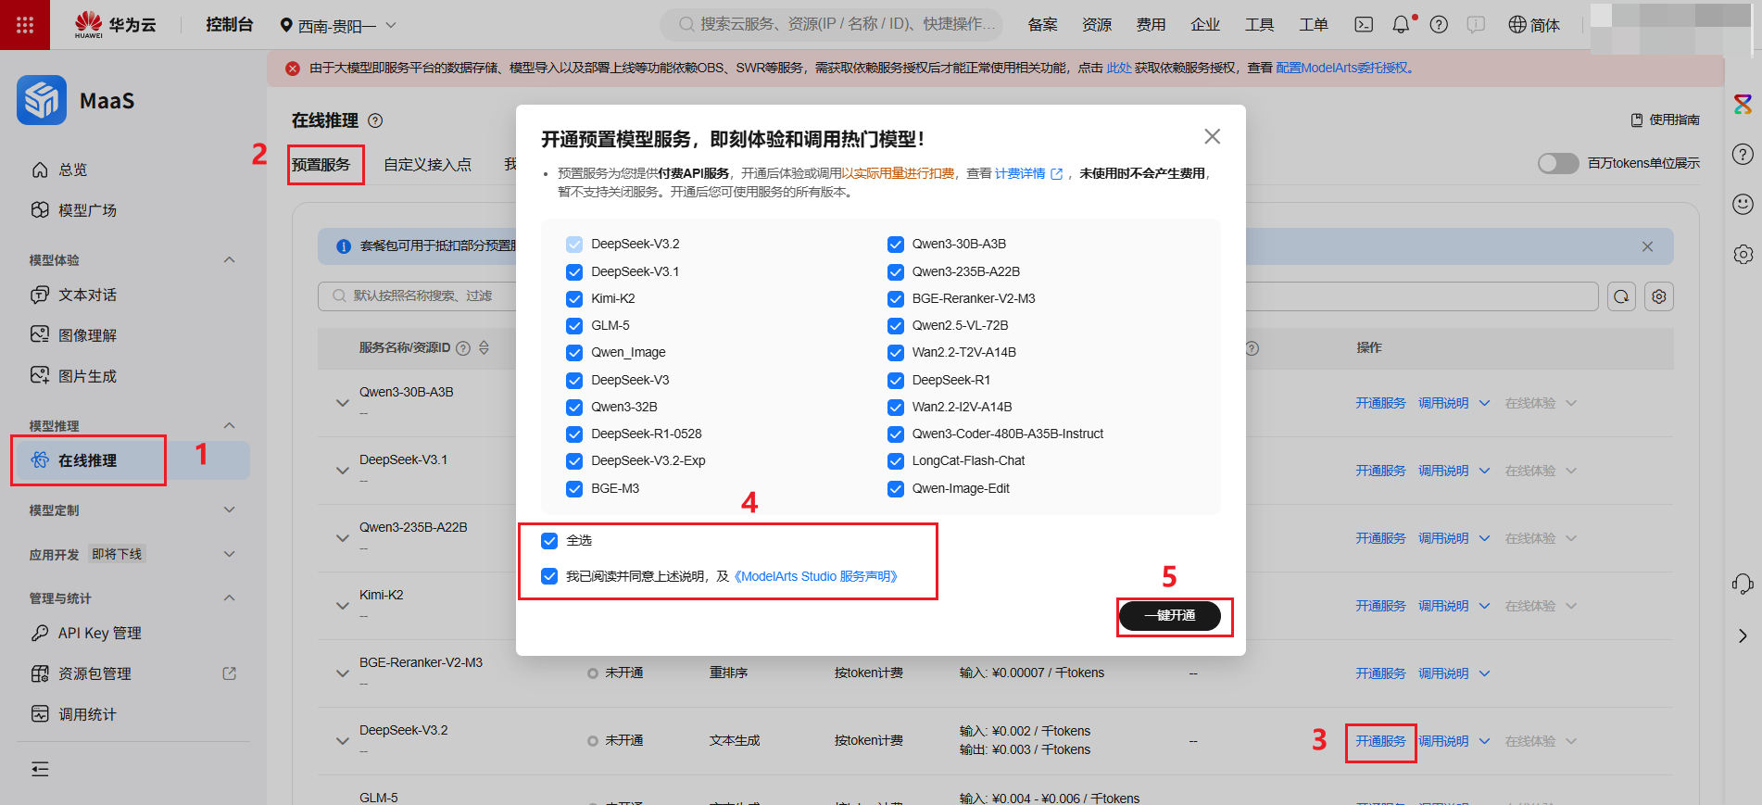
Task: Expand the 模型定制 sidebar section
Action: pyautogui.click(x=230, y=509)
